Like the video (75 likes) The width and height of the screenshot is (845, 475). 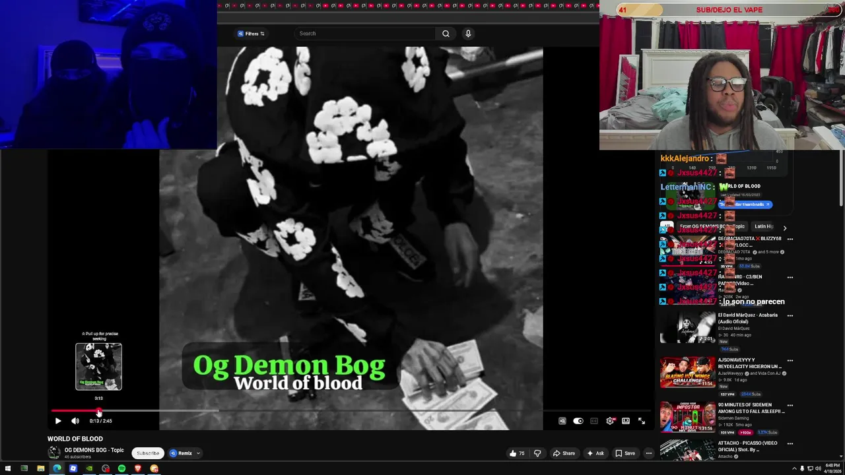pyautogui.click(x=517, y=453)
